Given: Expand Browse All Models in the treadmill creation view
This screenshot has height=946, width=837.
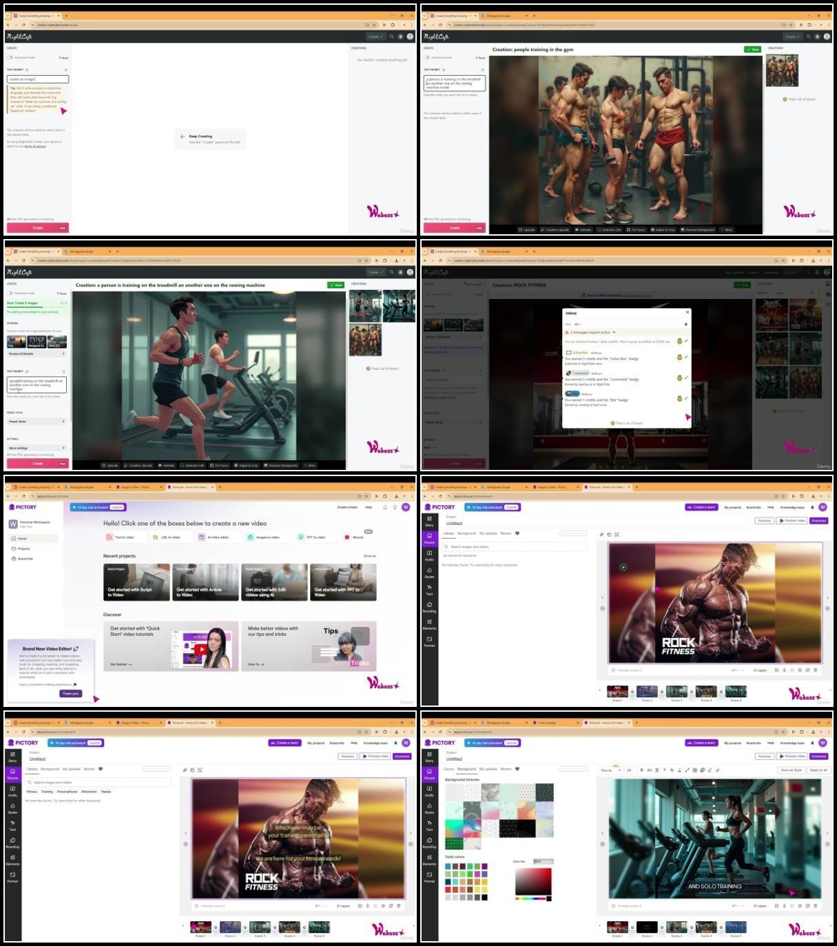Looking at the screenshot, I should (x=37, y=353).
